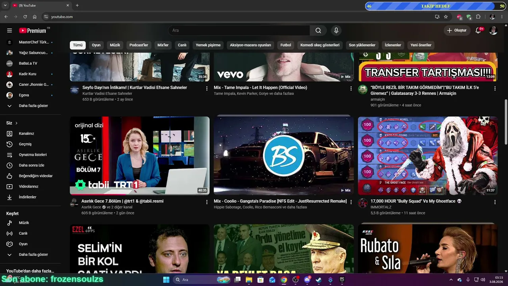Open armaiçin channel avatar
This screenshot has width=508, height=286.
click(x=363, y=89)
